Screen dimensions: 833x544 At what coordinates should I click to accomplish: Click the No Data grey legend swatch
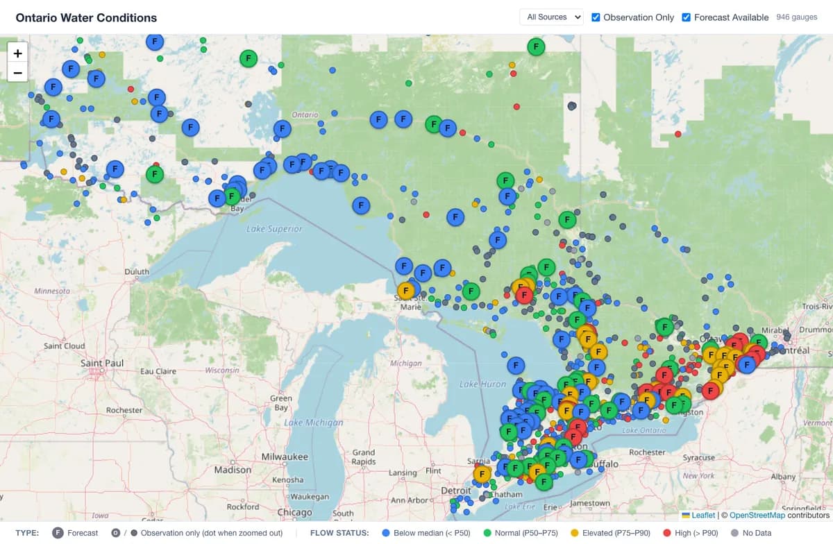734,533
